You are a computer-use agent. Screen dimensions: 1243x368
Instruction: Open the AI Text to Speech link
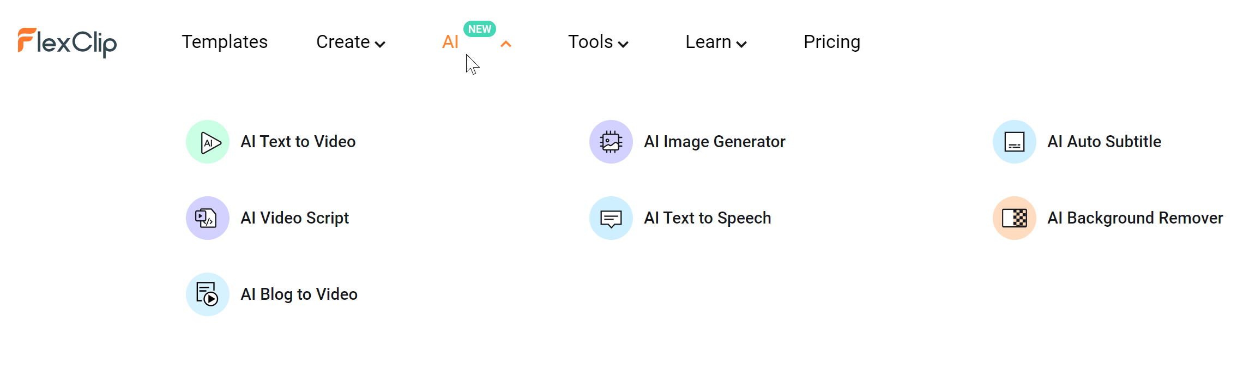tap(708, 218)
